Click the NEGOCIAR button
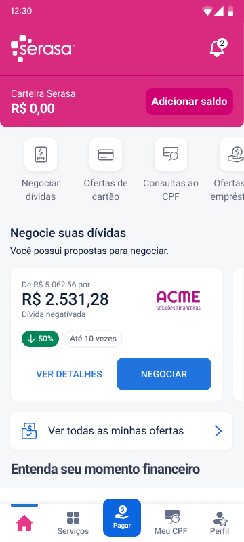Screen dimensions: 244x542 click(164, 374)
